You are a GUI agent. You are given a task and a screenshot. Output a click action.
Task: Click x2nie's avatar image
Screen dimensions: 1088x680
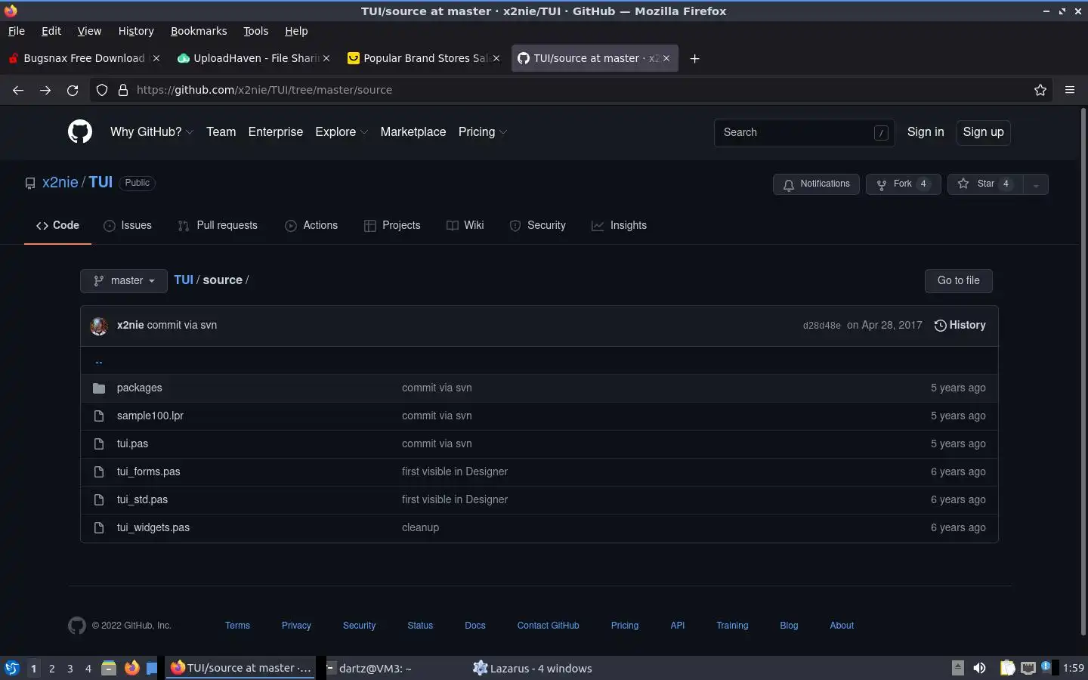tap(99, 326)
